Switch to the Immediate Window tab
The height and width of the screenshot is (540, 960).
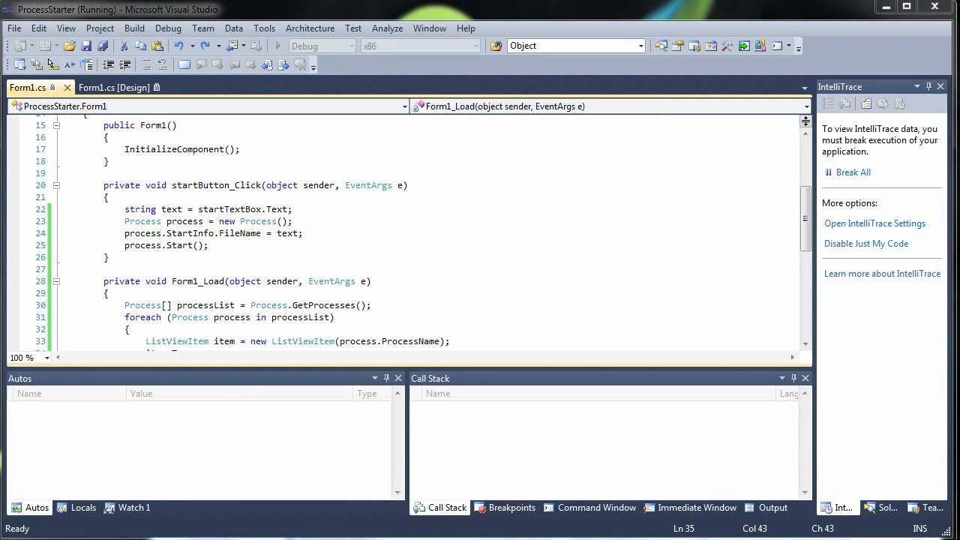pyautogui.click(x=690, y=508)
